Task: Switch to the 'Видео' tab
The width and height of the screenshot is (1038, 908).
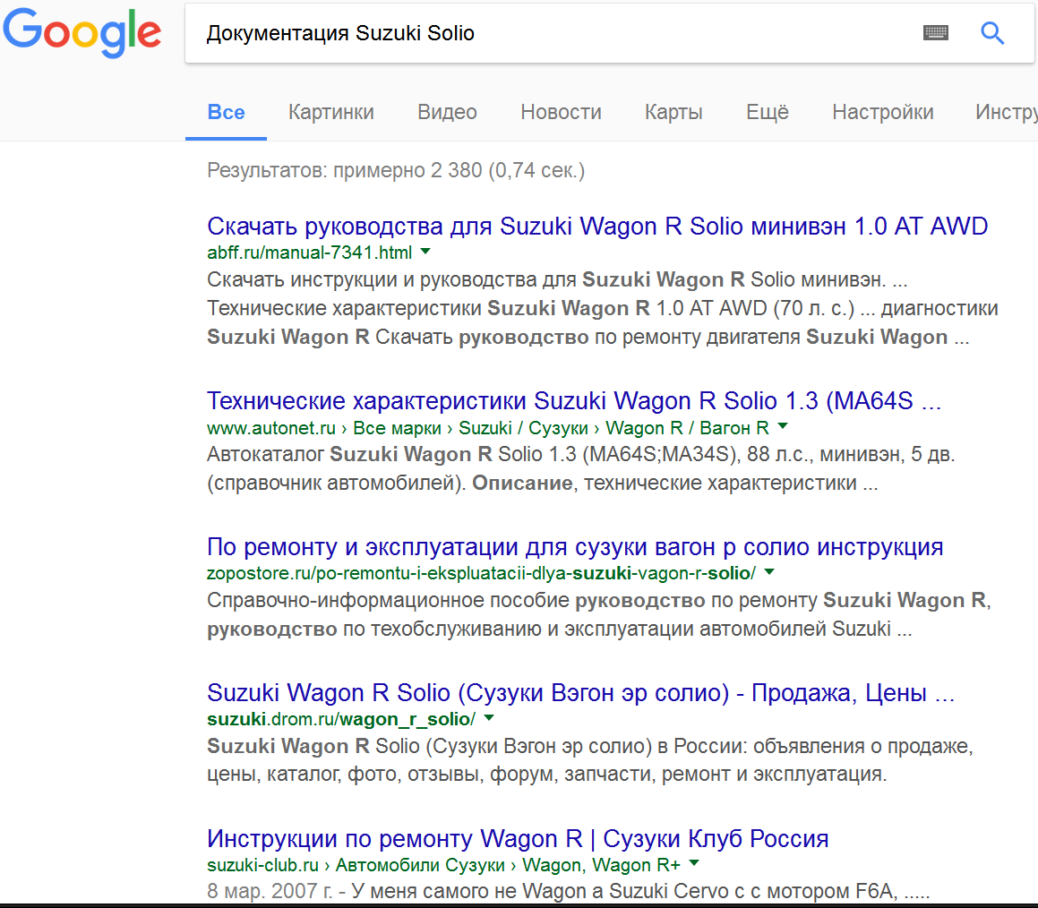Action: (447, 112)
